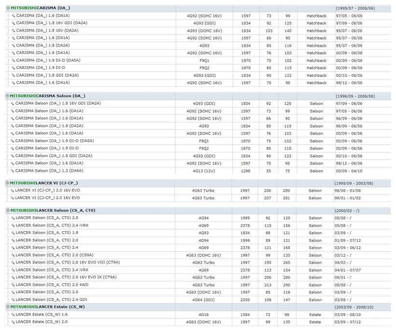This screenshot has width=396, height=331.
Task: Click magnifier icon on LANCER VI 281 hp row
Action: tap(12, 198)
